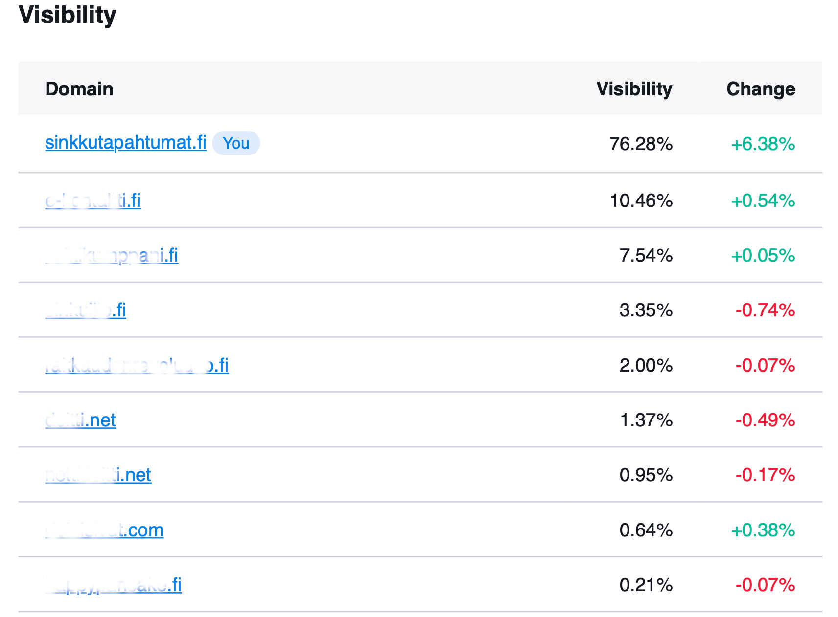
Task: Click the Visibility column header
Action: tap(634, 89)
